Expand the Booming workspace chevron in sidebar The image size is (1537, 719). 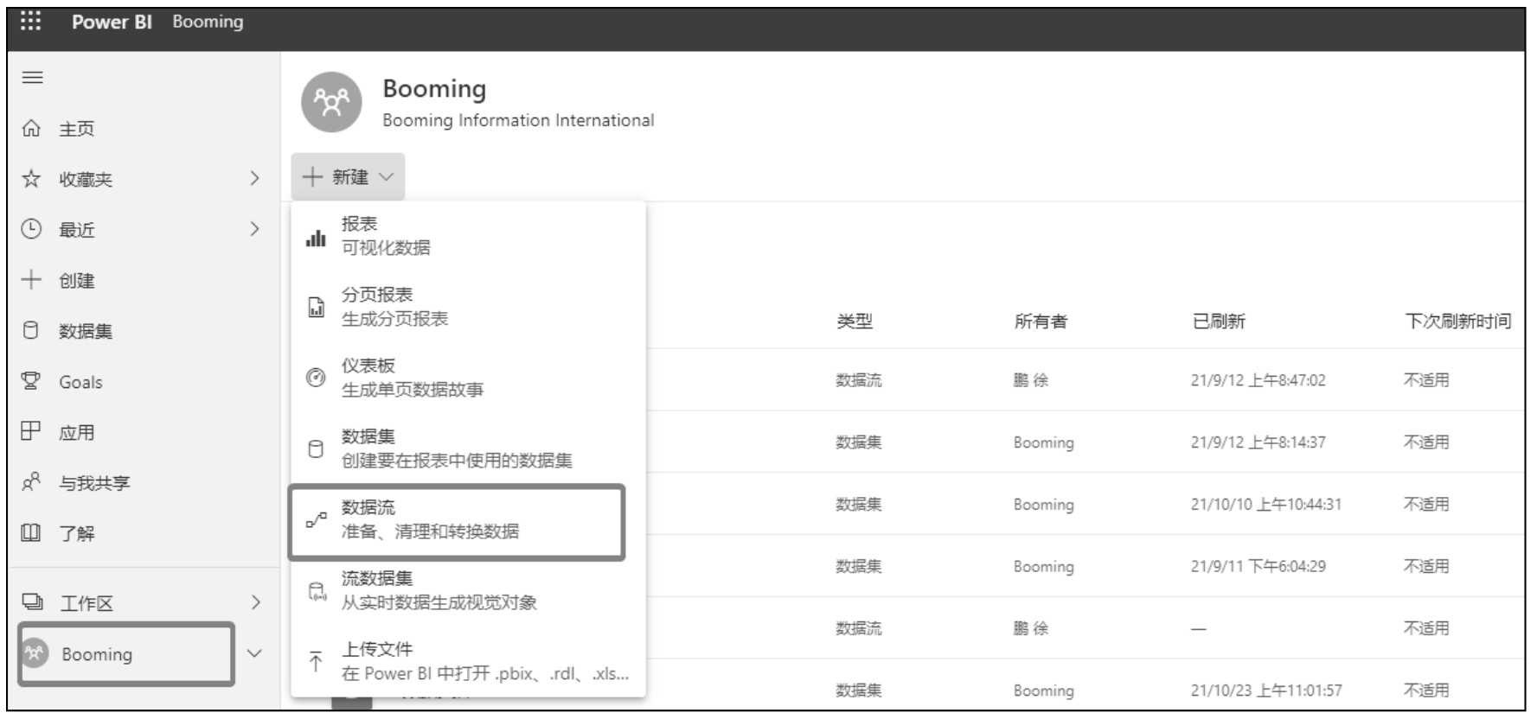[x=254, y=653]
